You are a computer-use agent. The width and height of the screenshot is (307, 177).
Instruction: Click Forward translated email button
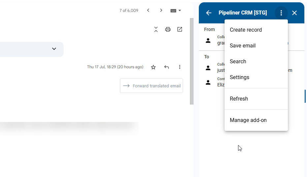pyautogui.click(x=152, y=86)
